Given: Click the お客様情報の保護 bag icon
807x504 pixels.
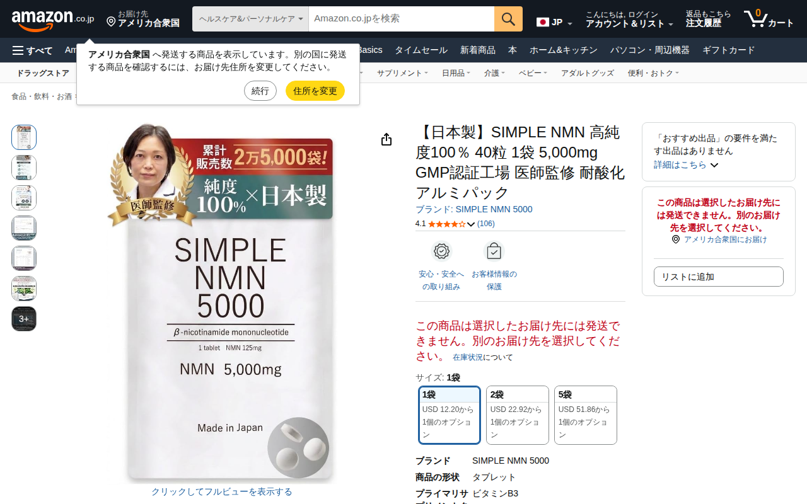Looking at the screenshot, I should 494,251.
